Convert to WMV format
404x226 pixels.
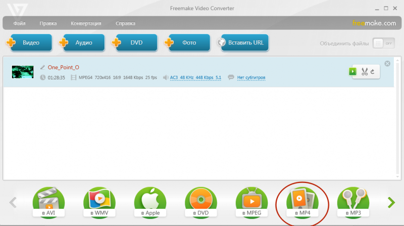tap(99, 203)
